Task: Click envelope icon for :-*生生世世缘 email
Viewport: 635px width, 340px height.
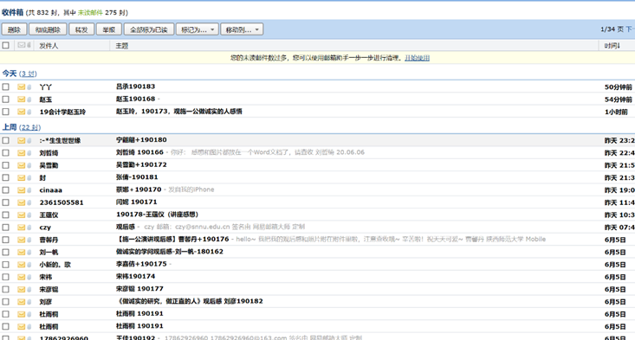Action: 21,141
